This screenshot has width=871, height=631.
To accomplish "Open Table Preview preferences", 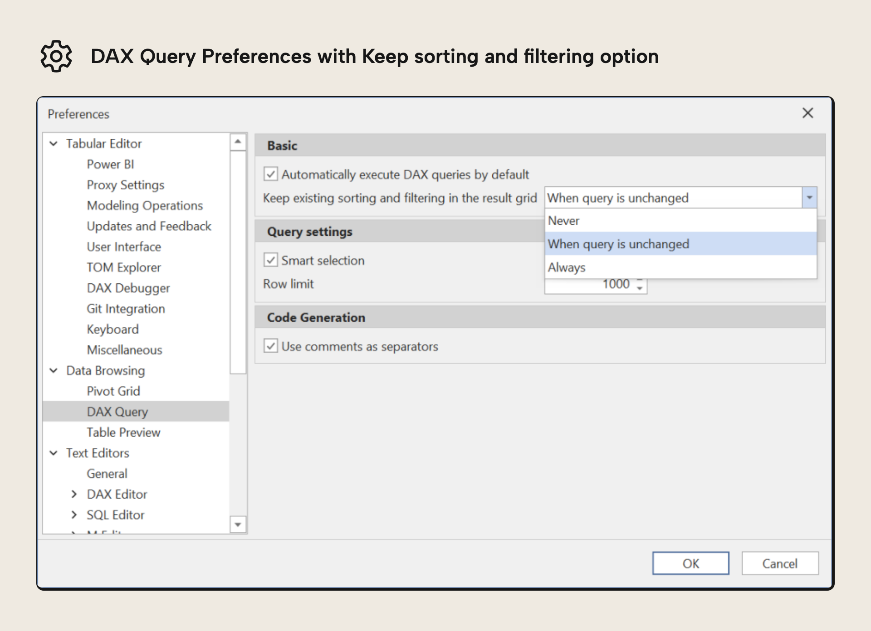I will pyautogui.click(x=123, y=432).
